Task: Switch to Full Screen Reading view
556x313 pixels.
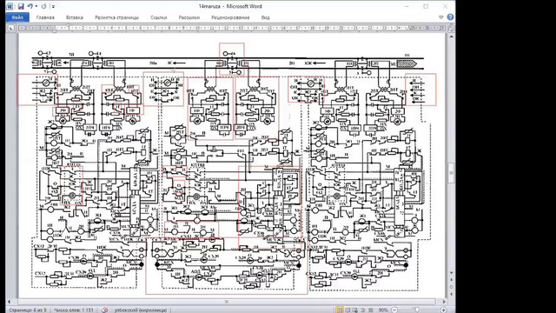Action: point(347,310)
